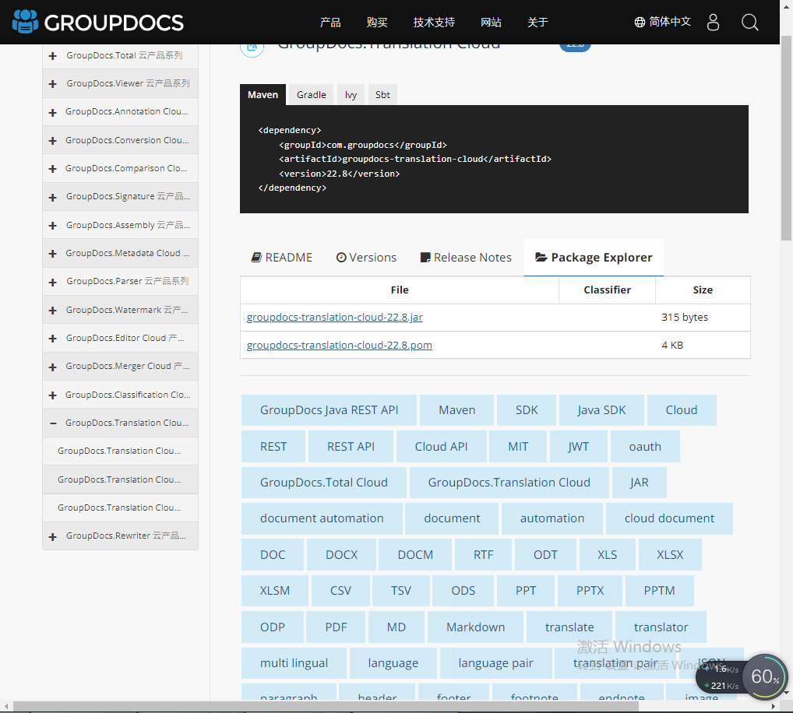Click the cloud document tag

click(669, 518)
